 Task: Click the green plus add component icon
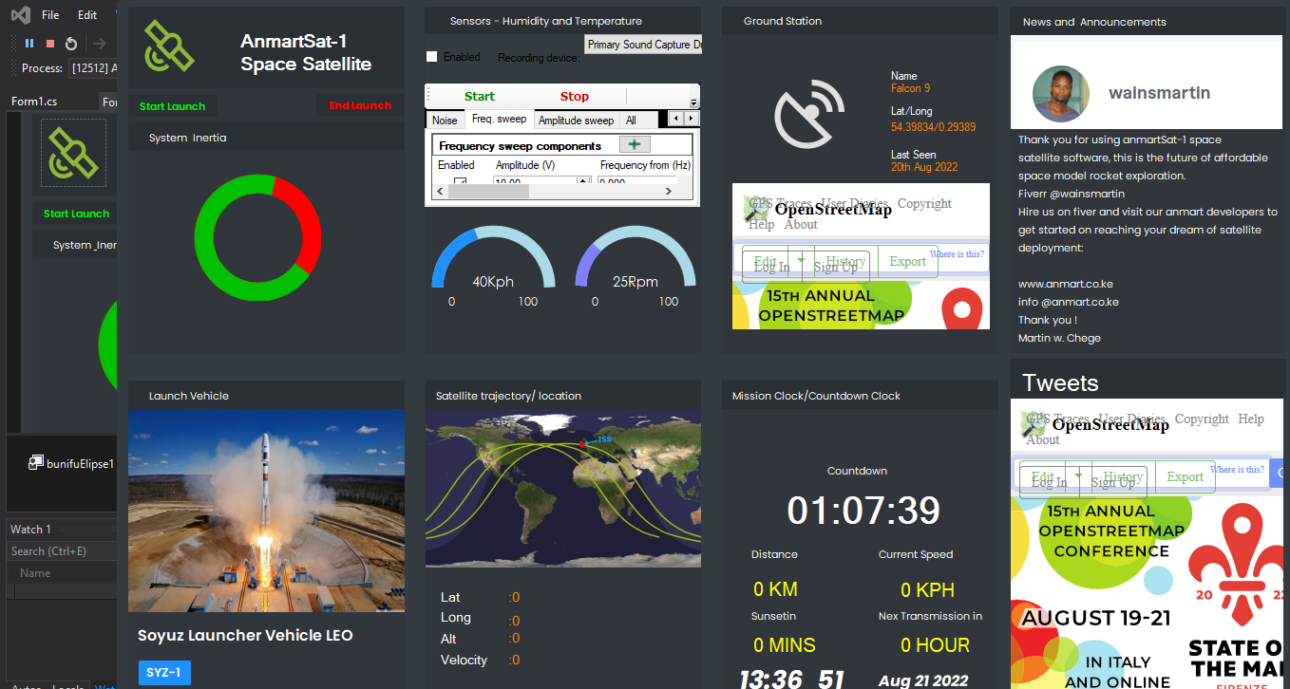tap(635, 144)
